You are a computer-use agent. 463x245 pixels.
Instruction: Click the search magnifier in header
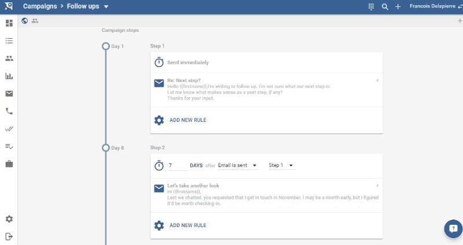click(385, 6)
